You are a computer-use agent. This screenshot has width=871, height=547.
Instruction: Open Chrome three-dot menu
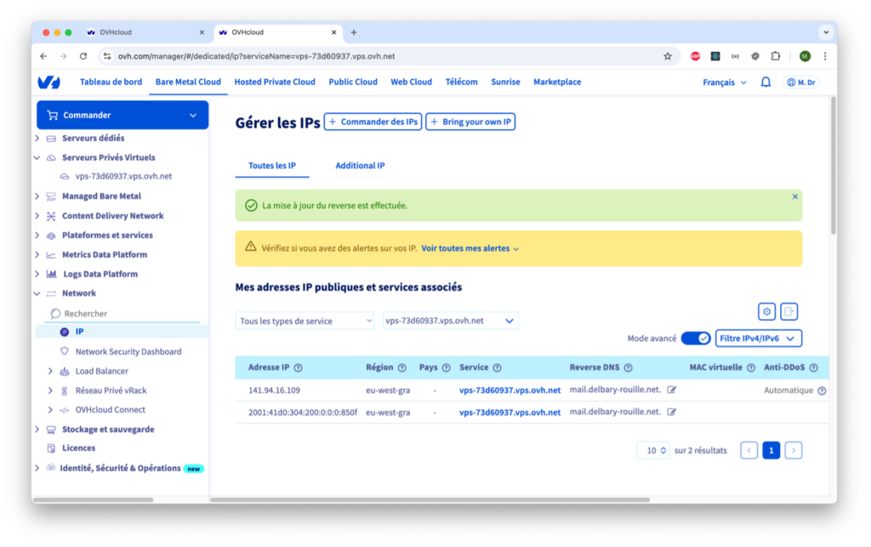825,56
